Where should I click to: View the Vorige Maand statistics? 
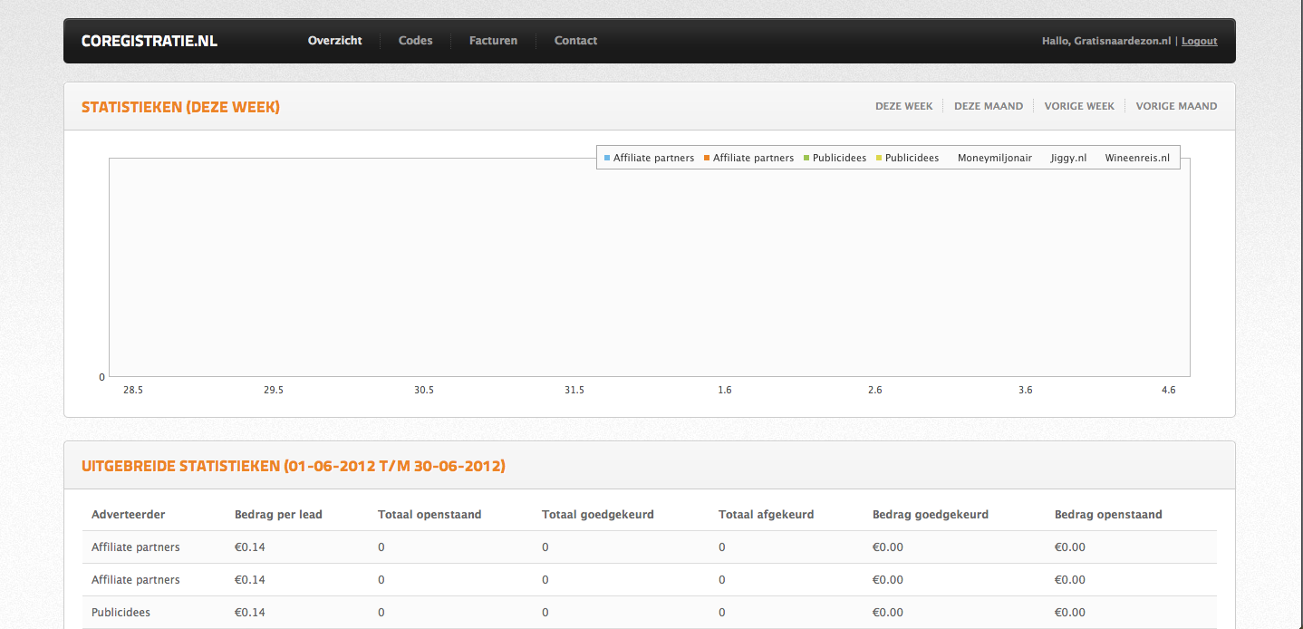tap(1176, 106)
